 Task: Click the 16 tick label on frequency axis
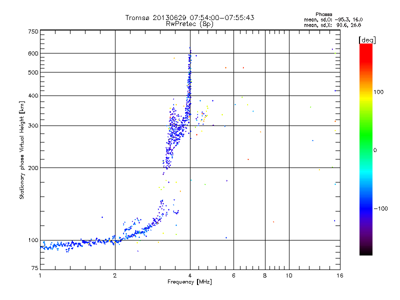coord(340,275)
